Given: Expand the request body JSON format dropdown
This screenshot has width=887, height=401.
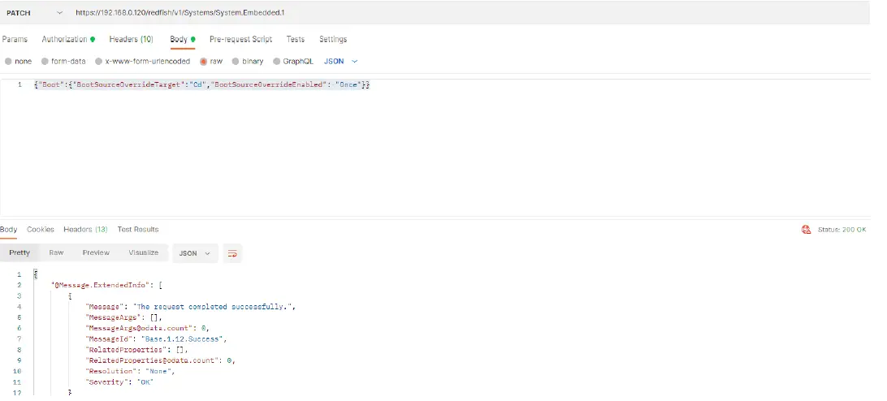Looking at the screenshot, I should click(340, 61).
